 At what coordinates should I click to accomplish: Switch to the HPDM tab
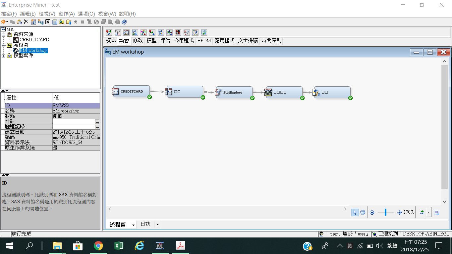pos(204,41)
